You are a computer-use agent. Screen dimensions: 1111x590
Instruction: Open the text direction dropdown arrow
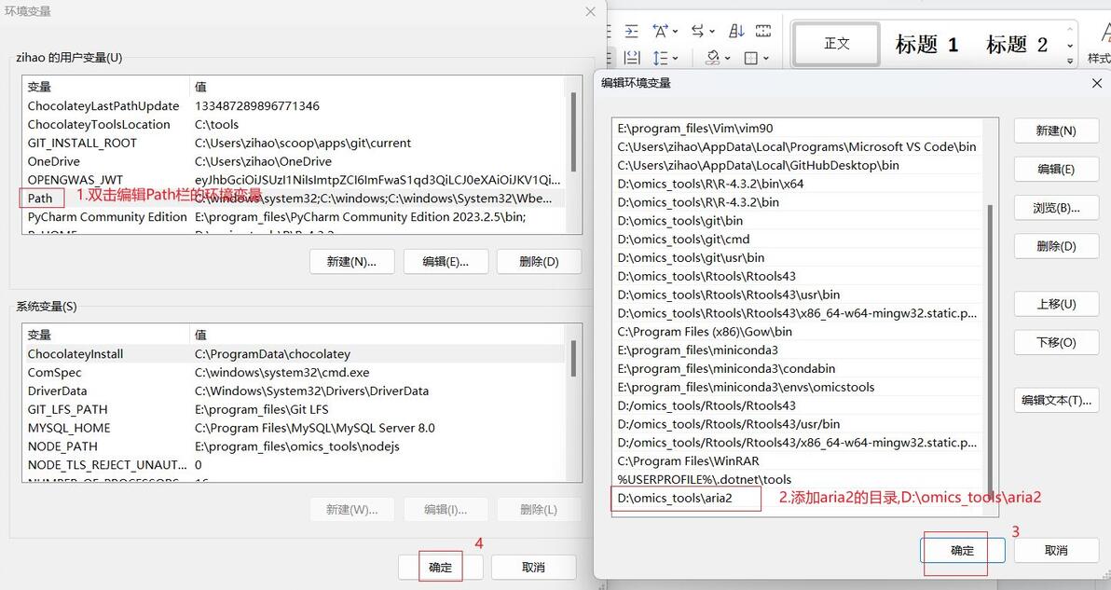coord(712,31)
